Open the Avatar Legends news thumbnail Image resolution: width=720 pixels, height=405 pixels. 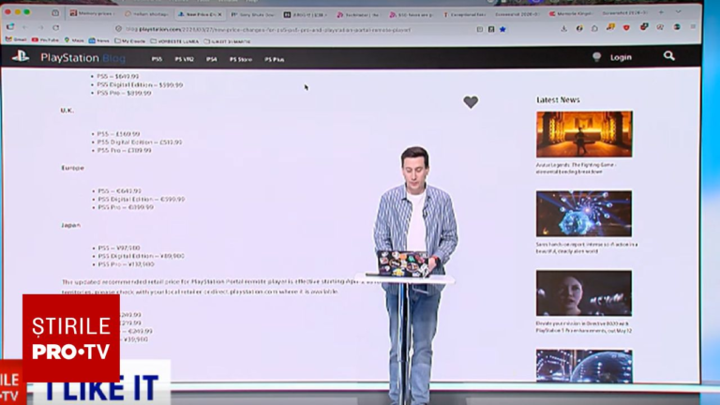tap(584, 134)
